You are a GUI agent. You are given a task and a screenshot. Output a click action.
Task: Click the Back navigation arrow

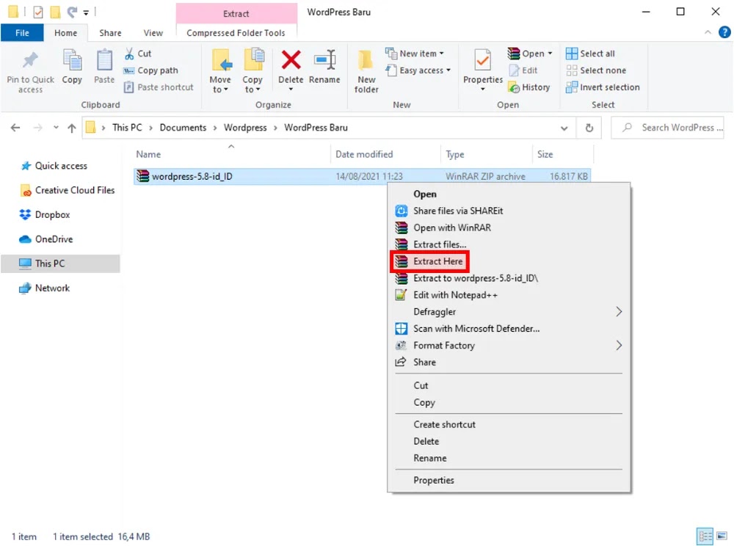(x=15, y=127)
